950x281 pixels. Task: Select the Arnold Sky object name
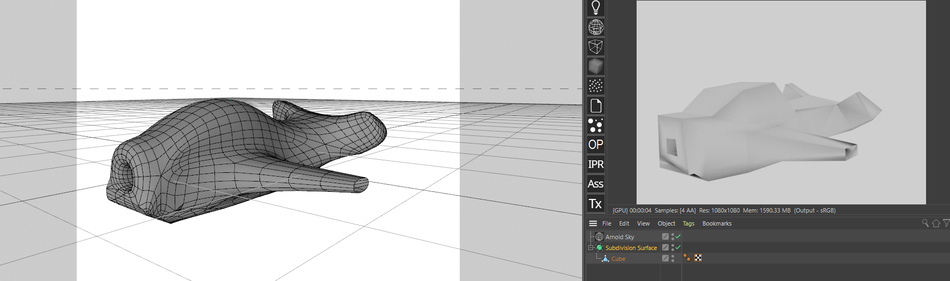pos(620,237)
